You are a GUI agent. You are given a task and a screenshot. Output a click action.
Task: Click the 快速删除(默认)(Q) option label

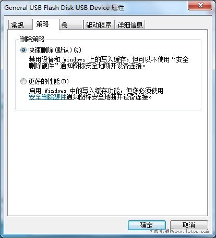point(55,50)
